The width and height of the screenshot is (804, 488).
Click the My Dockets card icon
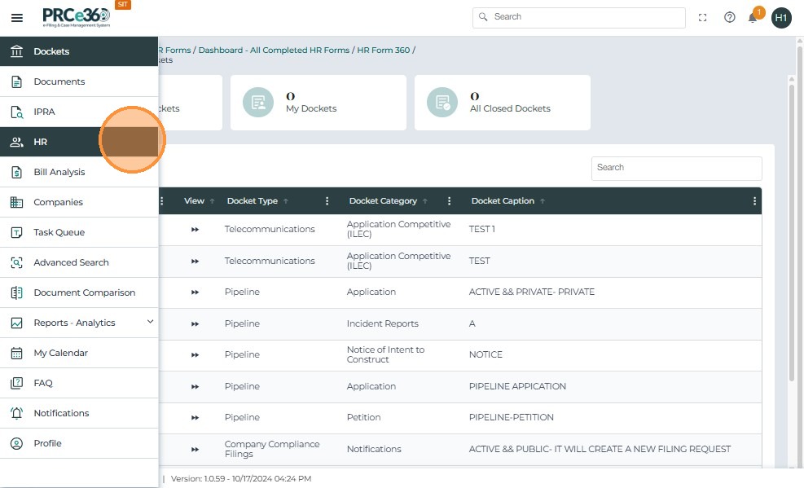[x=258, y=103]
